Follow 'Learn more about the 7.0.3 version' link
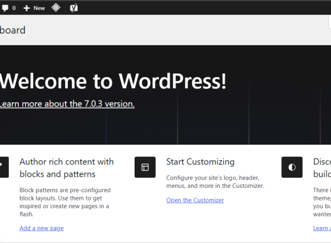 point(67,104)
